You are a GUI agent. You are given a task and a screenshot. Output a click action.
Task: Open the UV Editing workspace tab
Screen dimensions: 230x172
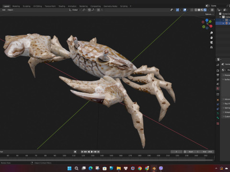pos(37,6)
